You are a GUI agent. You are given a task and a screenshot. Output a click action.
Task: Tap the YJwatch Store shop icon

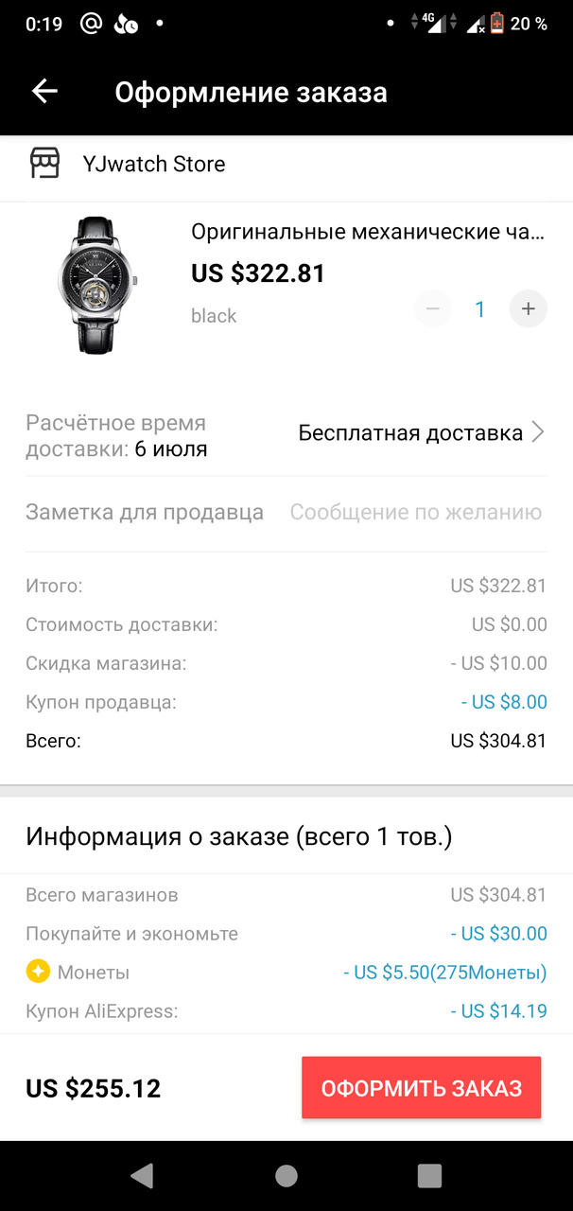(44, 164)
